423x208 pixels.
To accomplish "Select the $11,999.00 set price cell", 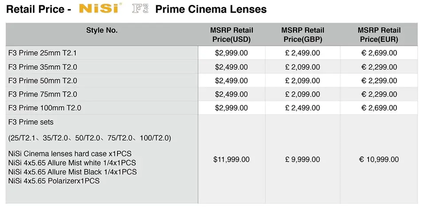I will (x=231, y=160).
